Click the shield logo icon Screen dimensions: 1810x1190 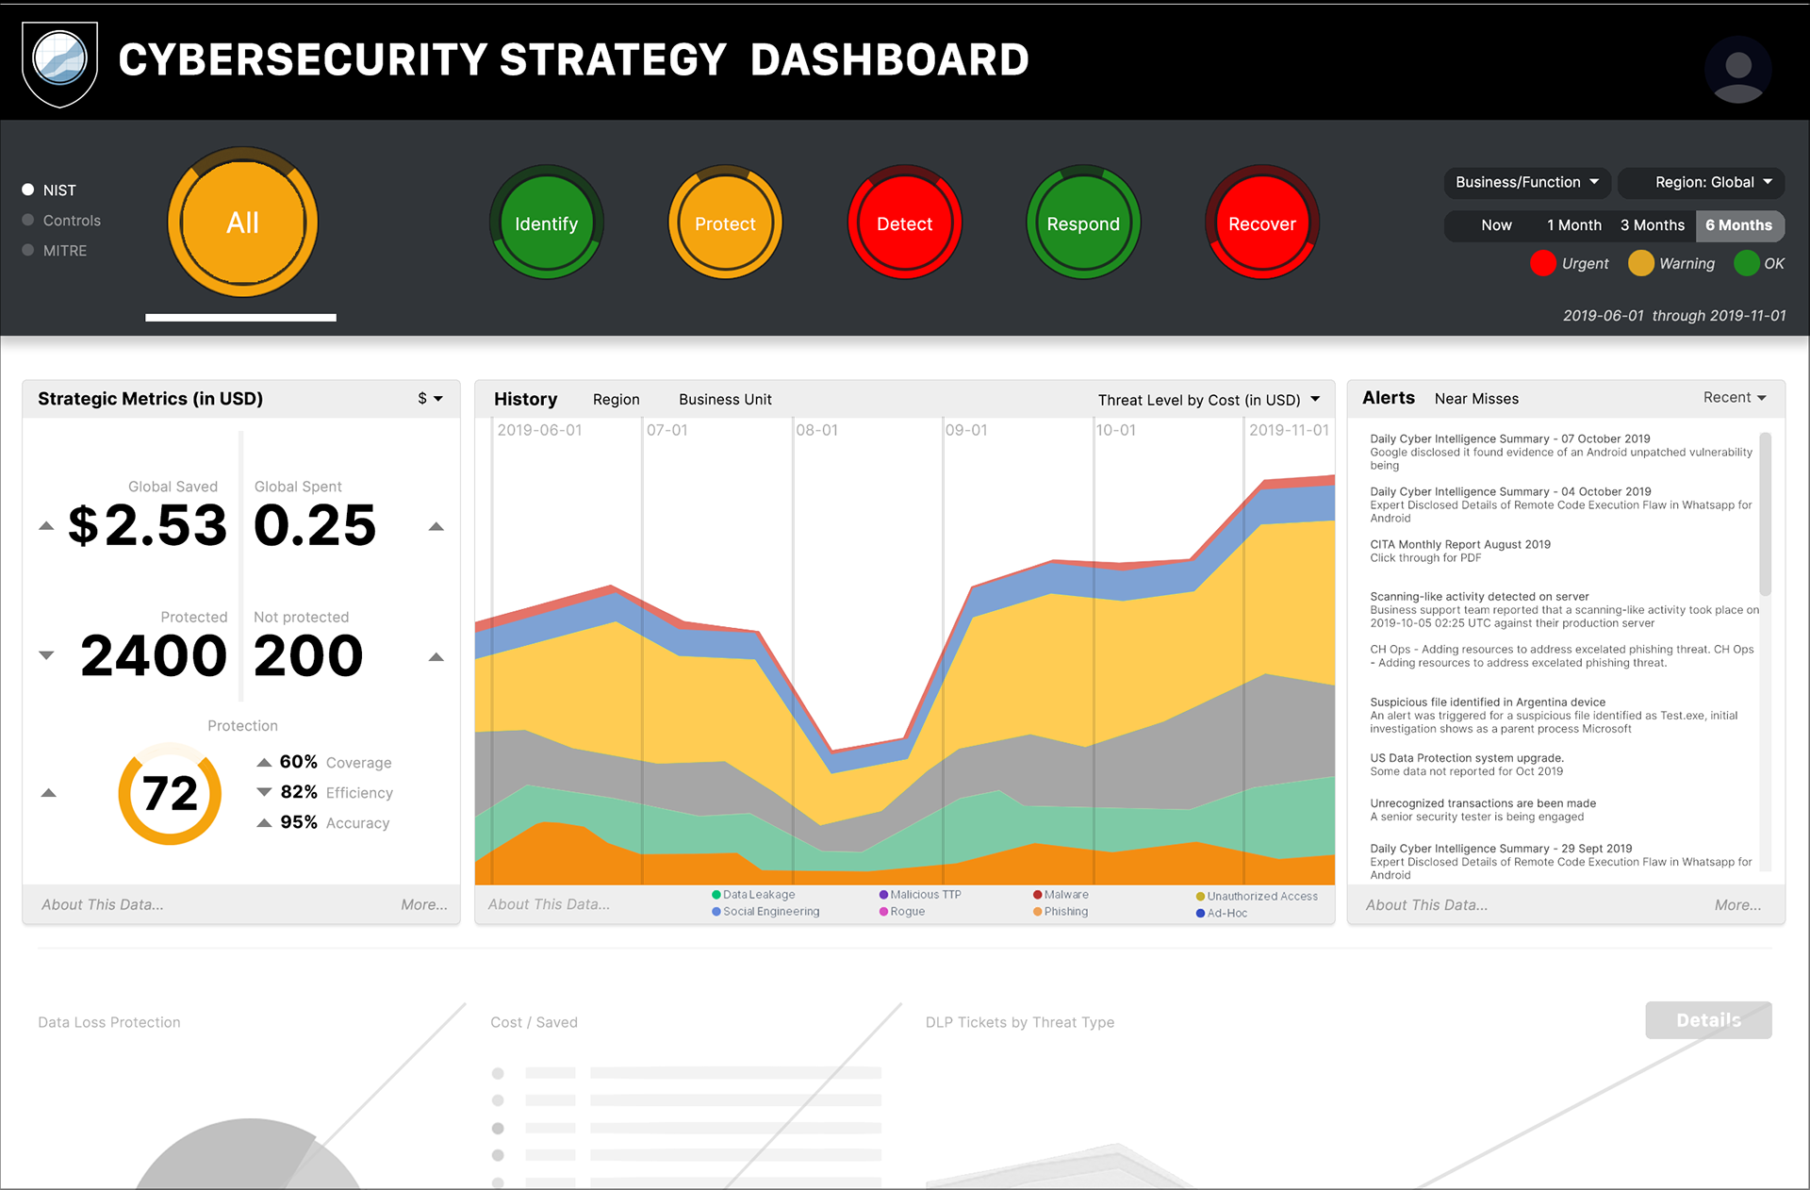click(x=59, y=62)
